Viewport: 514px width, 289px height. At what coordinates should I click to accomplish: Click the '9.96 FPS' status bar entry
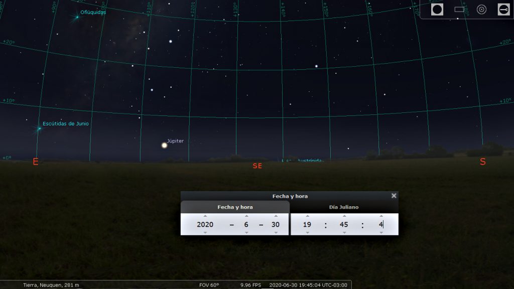coord(251,285)
